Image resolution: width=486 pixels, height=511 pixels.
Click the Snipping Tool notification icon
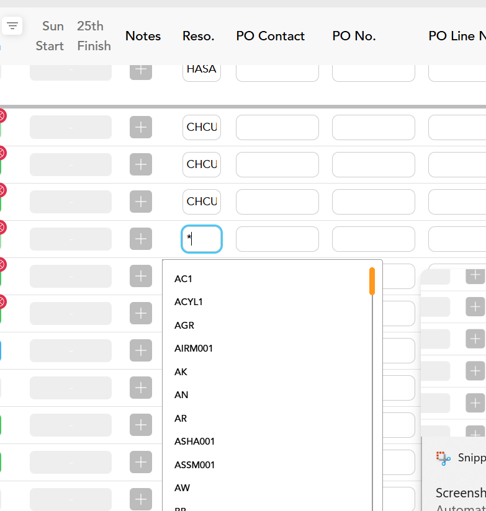tap(443, 458)
